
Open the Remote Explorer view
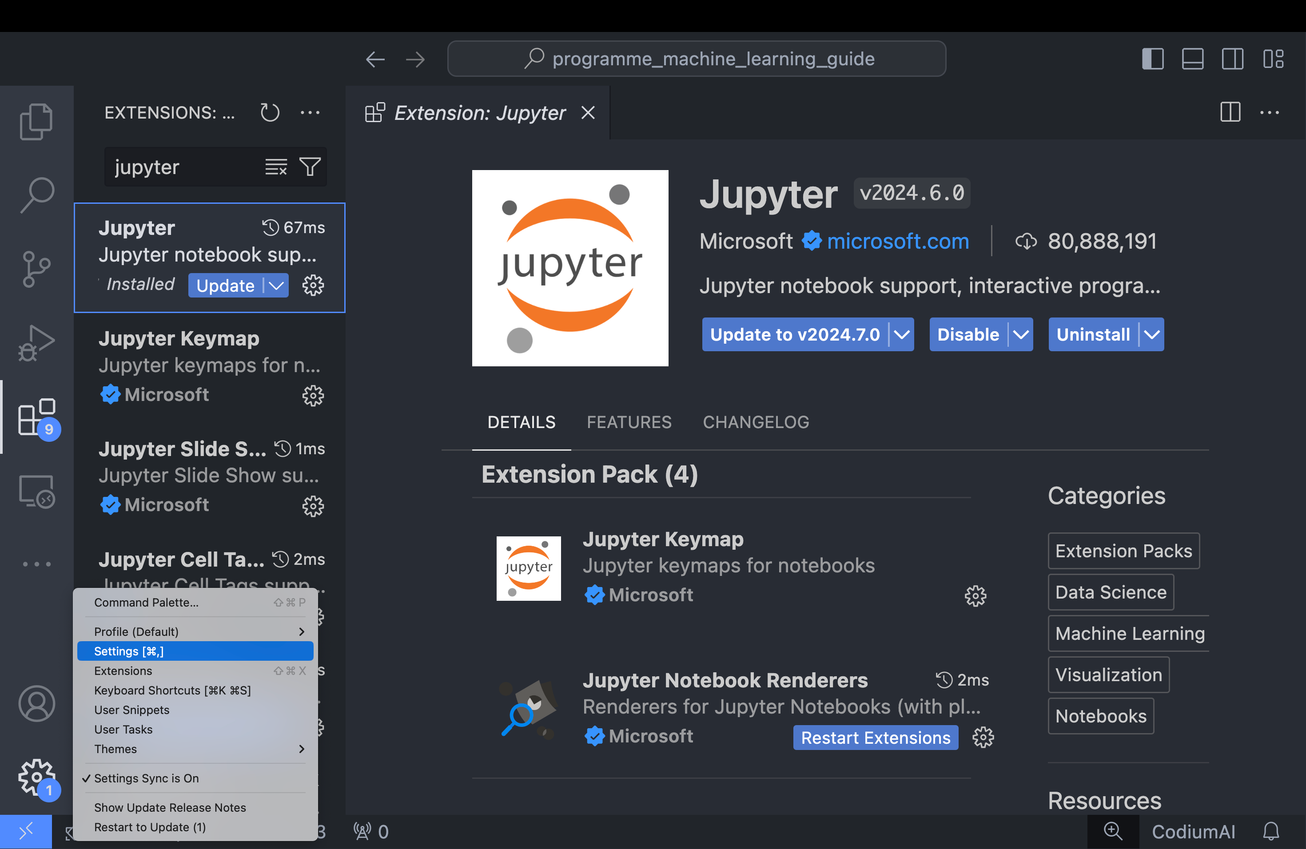click(x=36, y=491)
